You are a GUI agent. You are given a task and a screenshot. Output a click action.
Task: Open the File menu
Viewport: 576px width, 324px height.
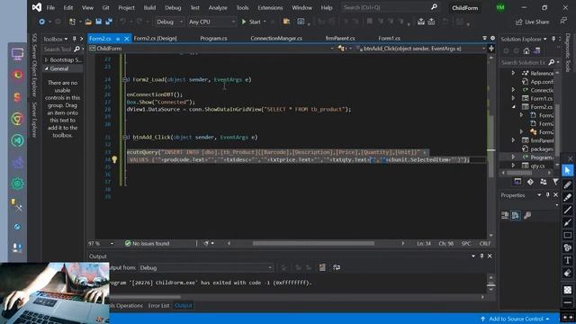pos(50,8)
